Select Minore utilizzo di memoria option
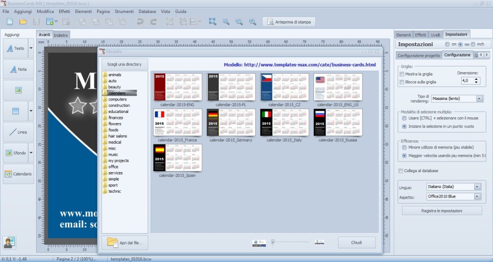This screenshot has width=493, height=262. tap(404, 147)
